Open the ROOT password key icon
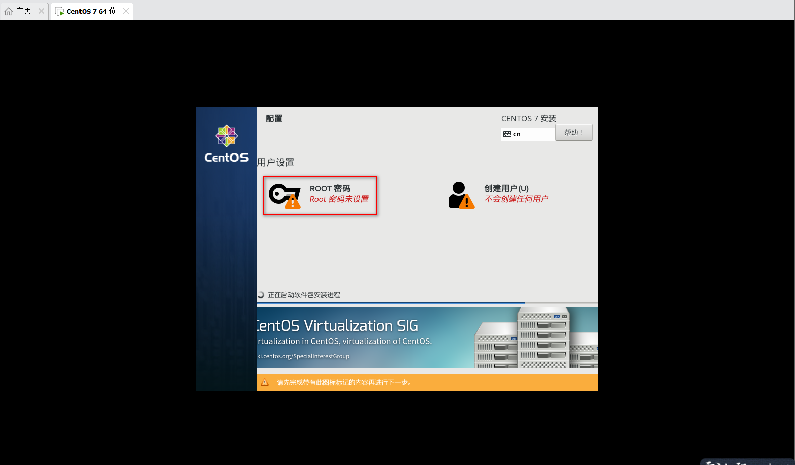This screenshot has height=465, width=795. coord(285,196)
